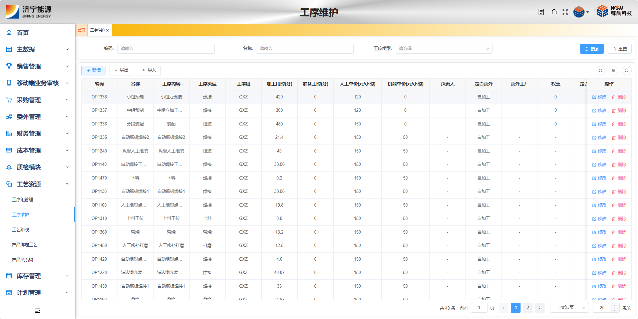Viewport: 638px width, 319px height.
Task: Switch to the 首页 tab
Action: point(81,30)
